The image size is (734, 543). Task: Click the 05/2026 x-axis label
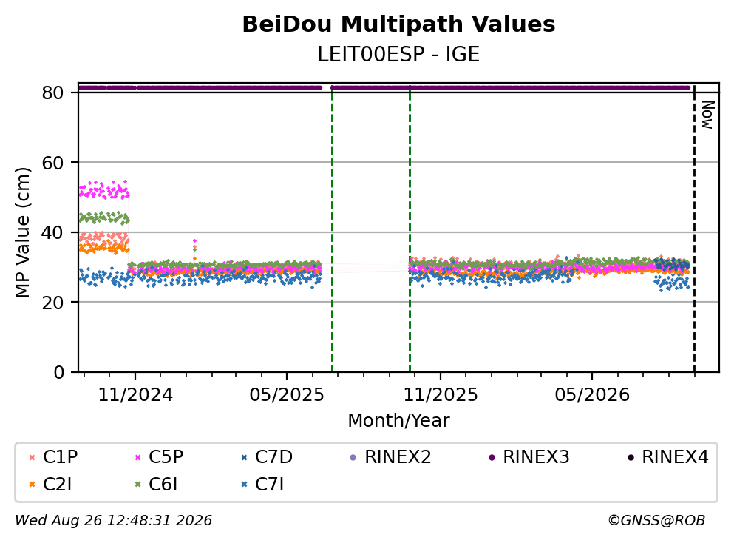point(592,395)
